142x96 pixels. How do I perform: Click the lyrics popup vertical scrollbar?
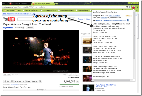[134, 35]
